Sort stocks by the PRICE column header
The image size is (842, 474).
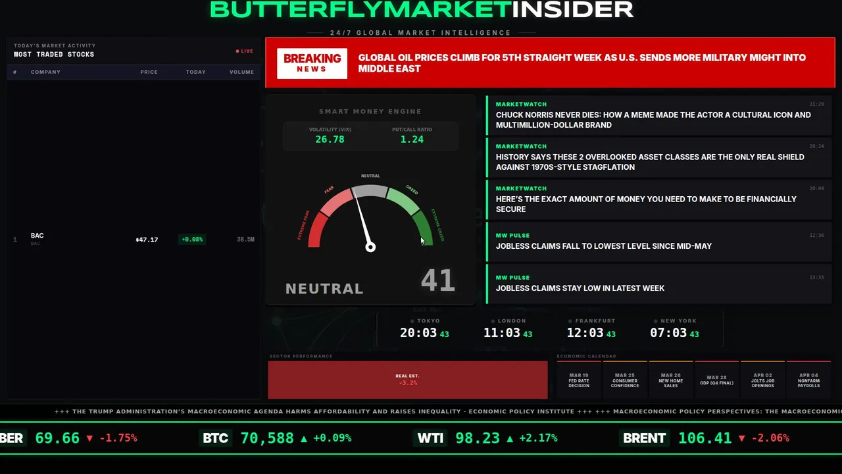point(149,72)
